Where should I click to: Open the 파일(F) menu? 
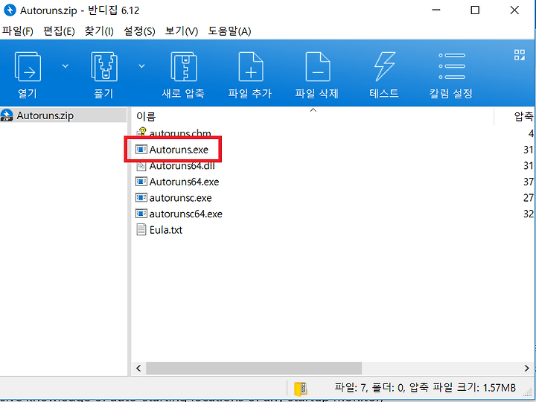17,31
